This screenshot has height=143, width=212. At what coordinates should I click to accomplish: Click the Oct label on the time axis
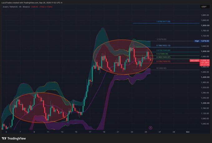188,132
